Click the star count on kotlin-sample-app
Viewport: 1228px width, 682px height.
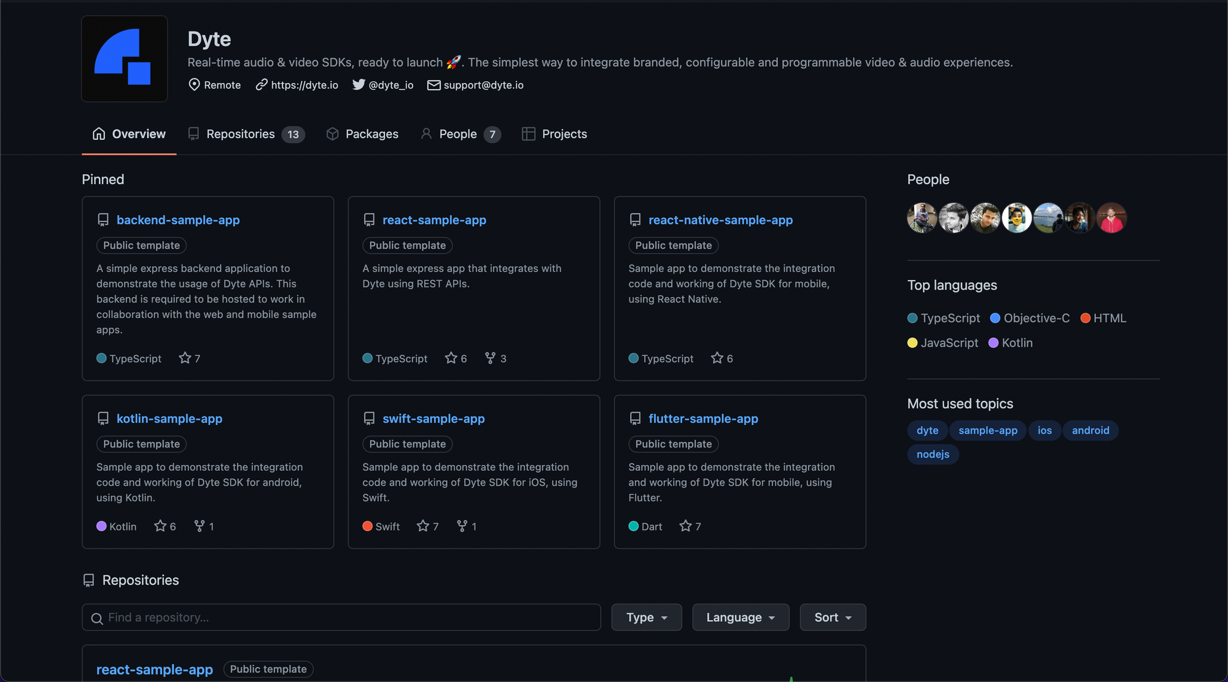[165, 526]
